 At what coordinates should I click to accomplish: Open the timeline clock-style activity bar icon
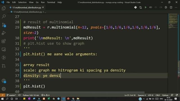4,58
